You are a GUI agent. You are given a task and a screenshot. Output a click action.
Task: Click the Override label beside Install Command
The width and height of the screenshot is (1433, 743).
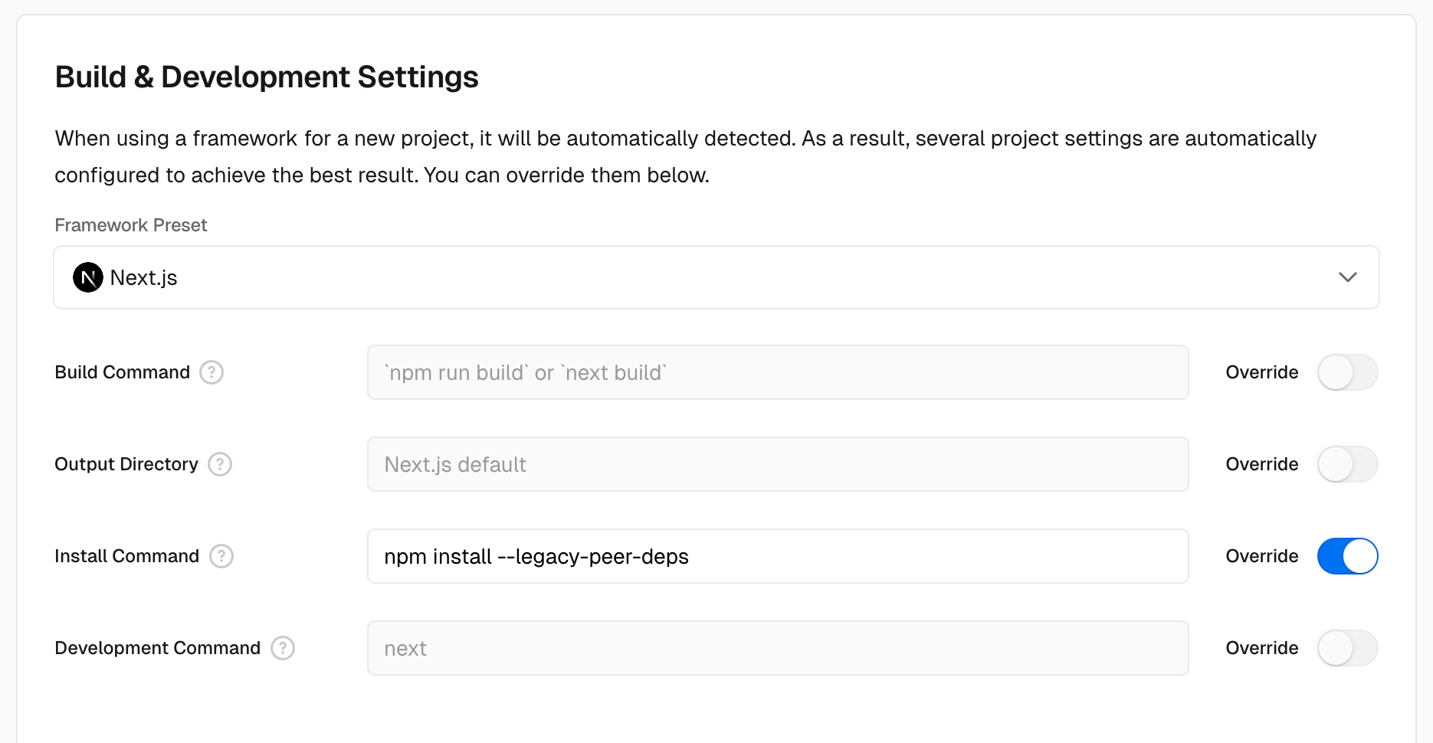coord(1262,556)
